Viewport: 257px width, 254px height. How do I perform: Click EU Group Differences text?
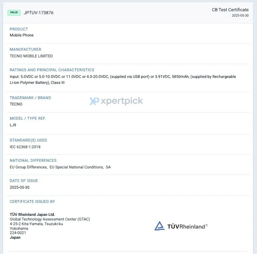tap(29, 167)
